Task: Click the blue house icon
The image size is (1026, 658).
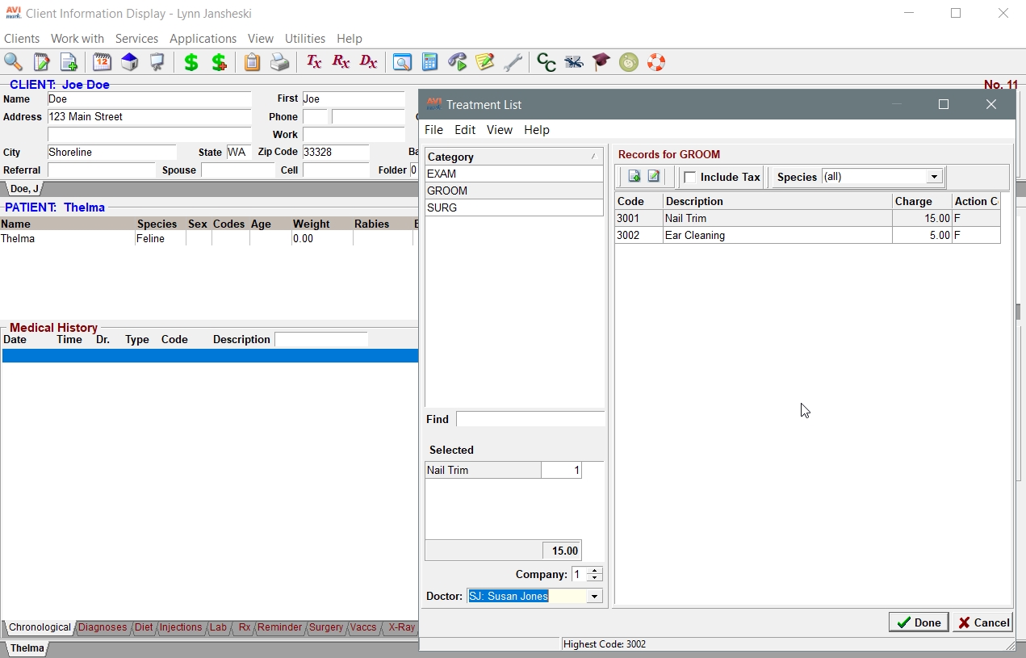Action: (130, 62)
